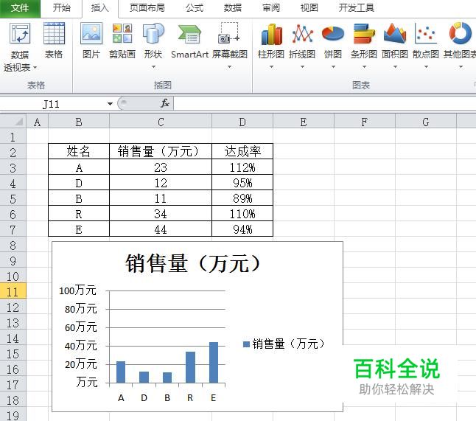Select column F header
This screenshot has height=421, width=476.
point(365,122)
